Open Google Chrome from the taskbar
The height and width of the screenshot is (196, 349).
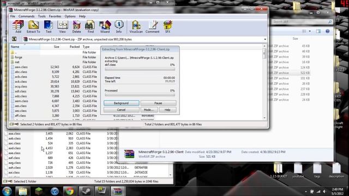tap(70, 191)
